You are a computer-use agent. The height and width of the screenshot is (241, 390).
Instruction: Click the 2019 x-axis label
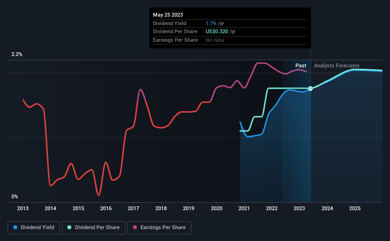189,208
